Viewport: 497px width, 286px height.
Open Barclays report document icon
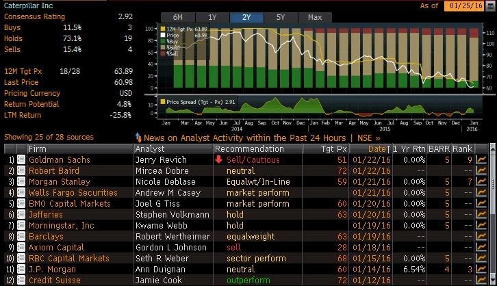[x=21, y=236]
